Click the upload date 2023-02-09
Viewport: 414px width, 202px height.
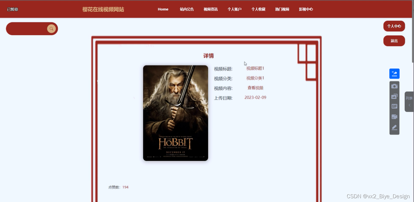255,98
